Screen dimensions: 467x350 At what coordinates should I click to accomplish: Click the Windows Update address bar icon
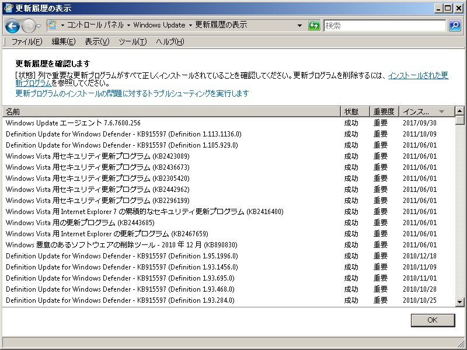point(52,25)
